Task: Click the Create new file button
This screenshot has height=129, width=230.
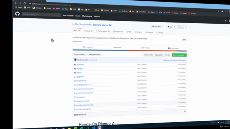Action: click(x=148, y=55)
